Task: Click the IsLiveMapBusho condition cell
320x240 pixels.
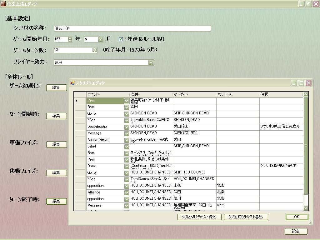Action: click(151, 120)
